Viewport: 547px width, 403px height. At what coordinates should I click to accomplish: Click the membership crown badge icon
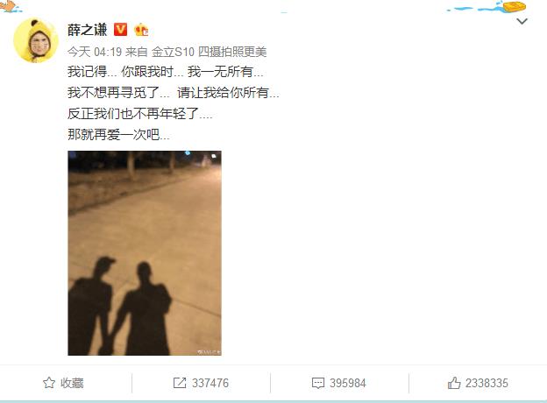point(141,30)
